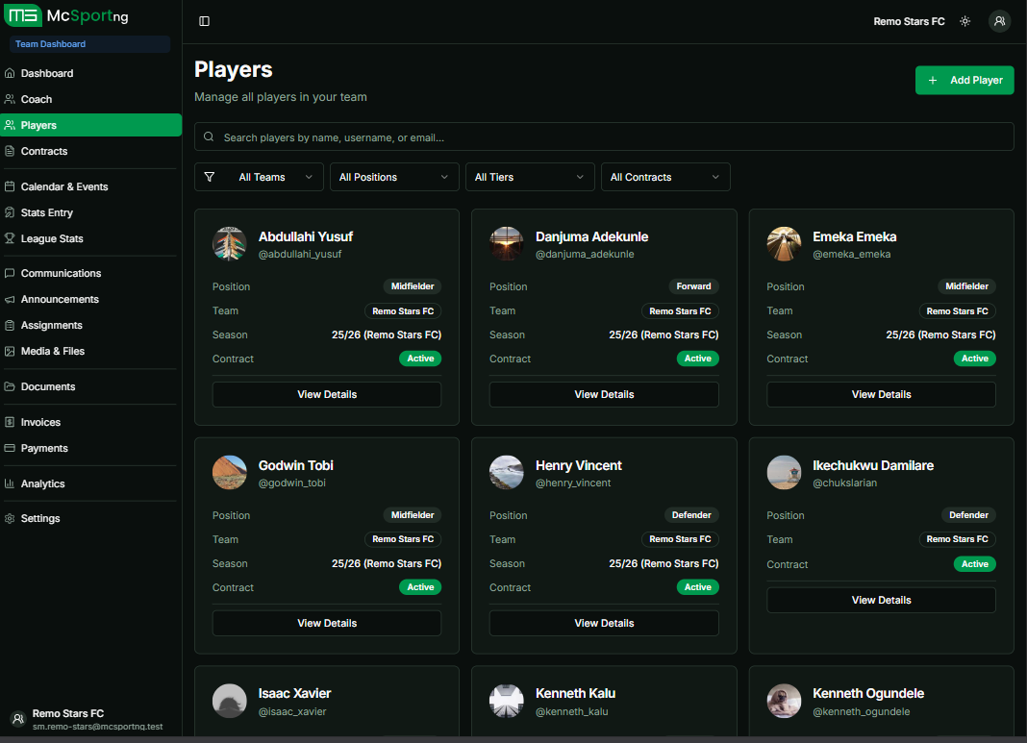Go to the Invoices page
The height and width of the screenshot is (743, 1027).
(x=42, y=421)
